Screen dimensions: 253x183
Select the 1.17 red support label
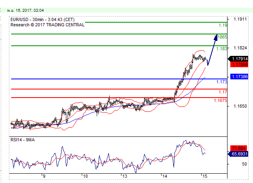(223, 92)
